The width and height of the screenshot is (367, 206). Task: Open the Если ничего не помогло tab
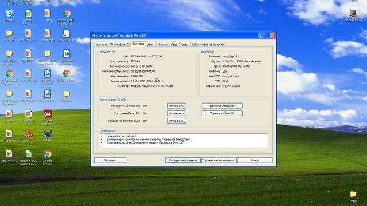[208, 45]
